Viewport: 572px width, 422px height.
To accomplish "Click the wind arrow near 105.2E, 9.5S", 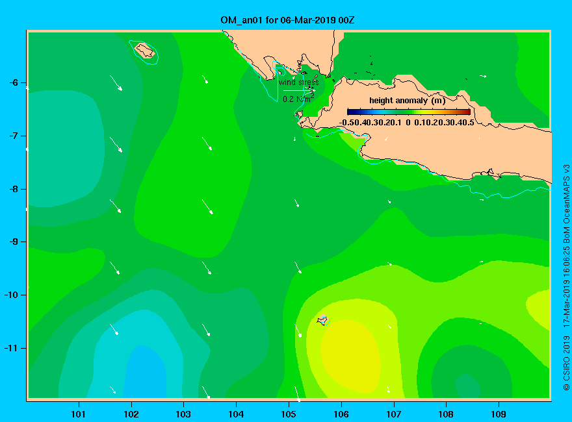I will click(x=298, y=267).
